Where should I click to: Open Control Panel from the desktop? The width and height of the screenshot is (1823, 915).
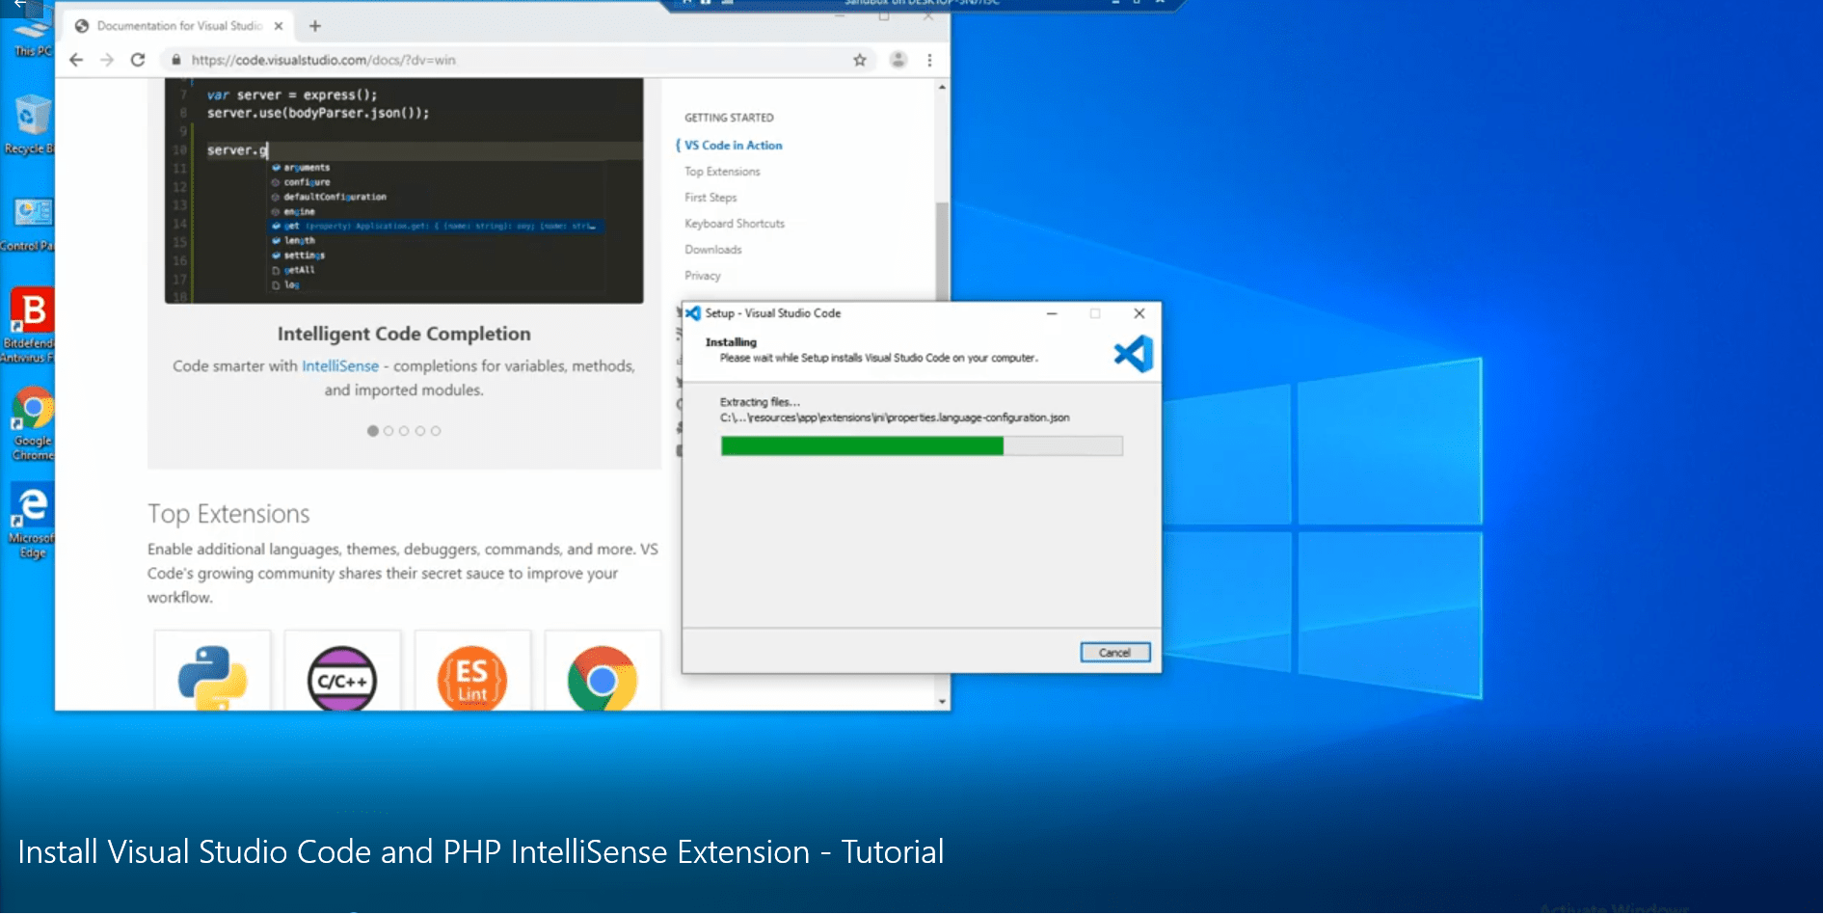click(x=32, y=214)
